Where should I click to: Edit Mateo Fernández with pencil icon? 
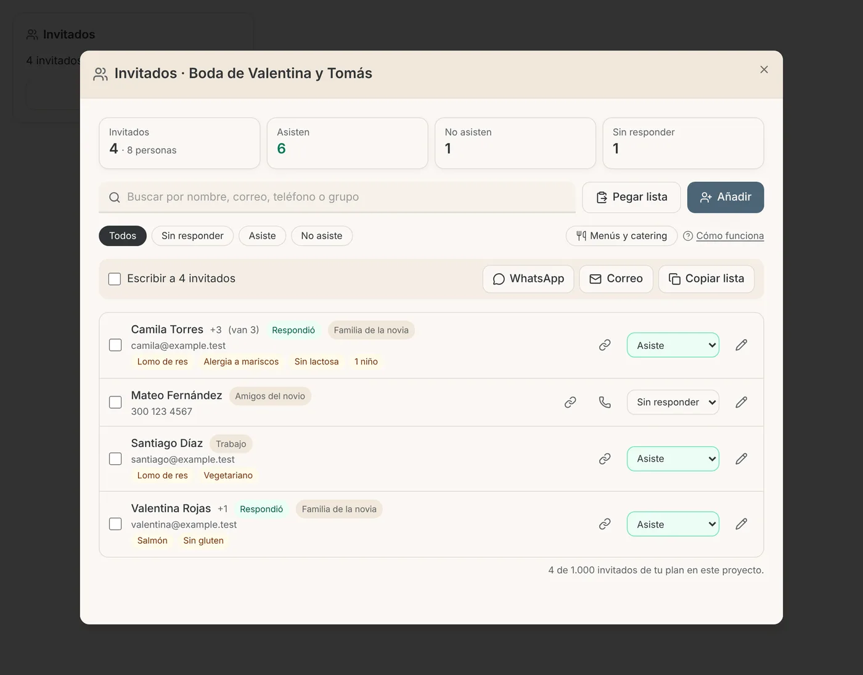(742, 402)
